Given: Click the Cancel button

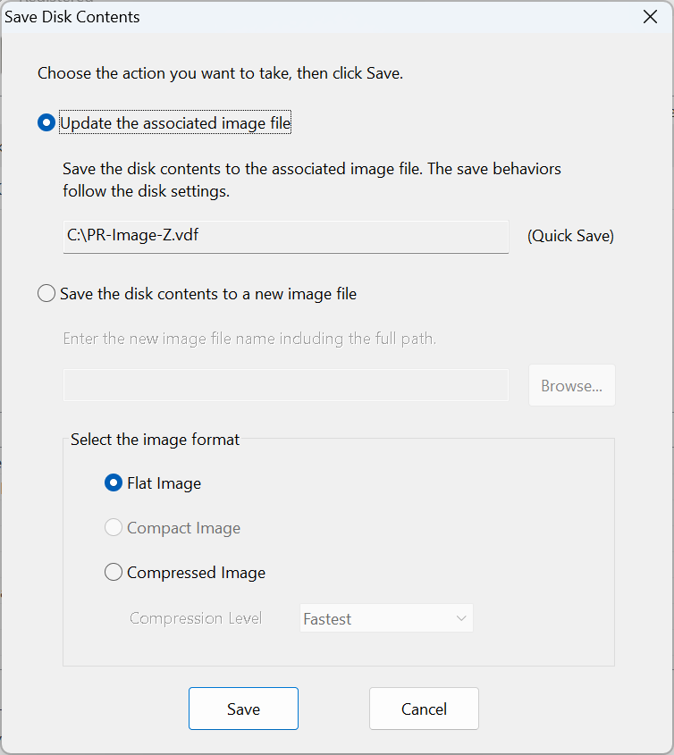Looking at the screenshot, I should pos(424,709).
